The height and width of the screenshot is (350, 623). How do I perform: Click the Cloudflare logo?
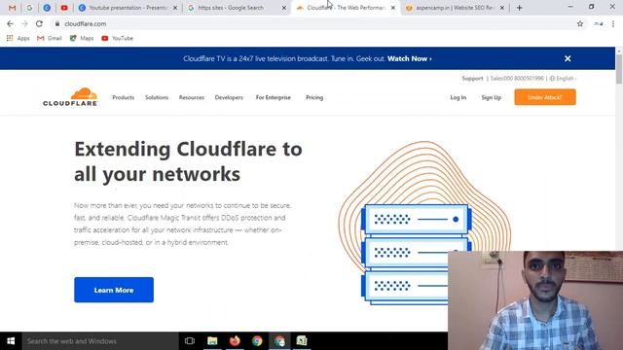click(x=70, y=97)
